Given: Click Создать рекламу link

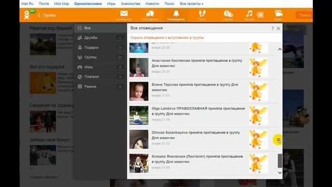Looking at the screenshot, I should tap(45, 177).
